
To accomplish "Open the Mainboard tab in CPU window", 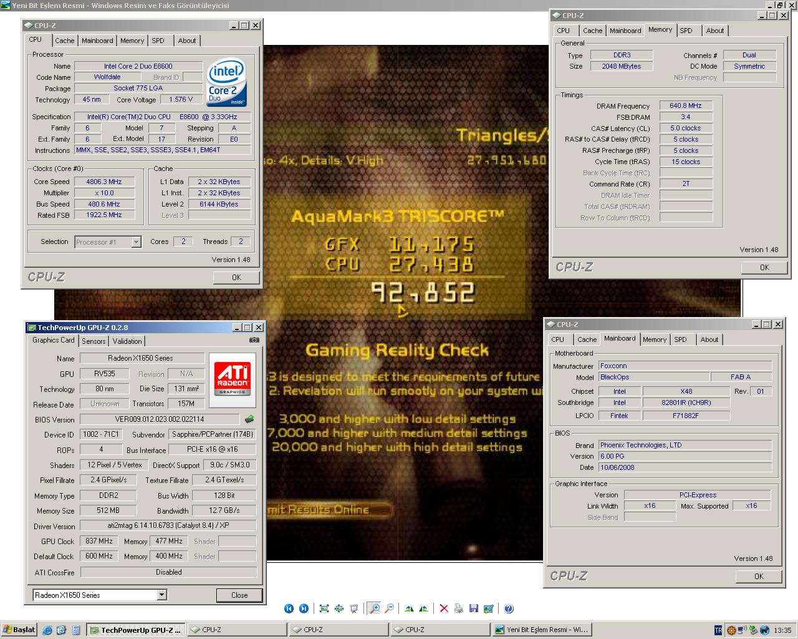I will [x=97, y=41].
